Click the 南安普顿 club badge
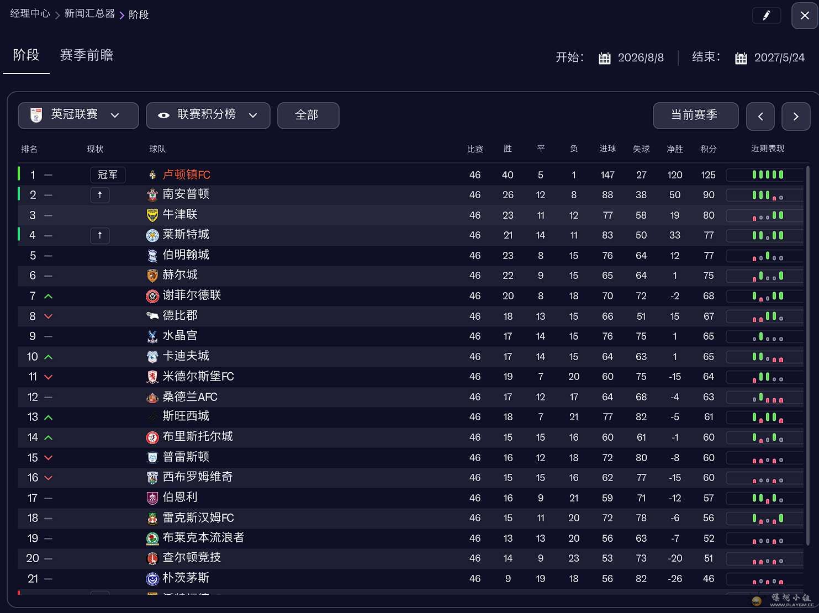Image resolution: width=819 pixels, height=613 pixels. (152, 195)
